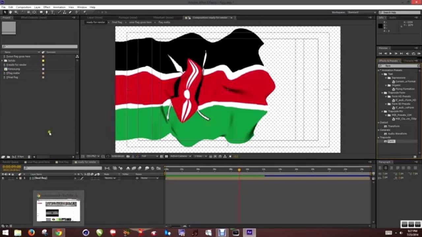
Task: Click the Effects & Presets search field
Action: point(399,66)
